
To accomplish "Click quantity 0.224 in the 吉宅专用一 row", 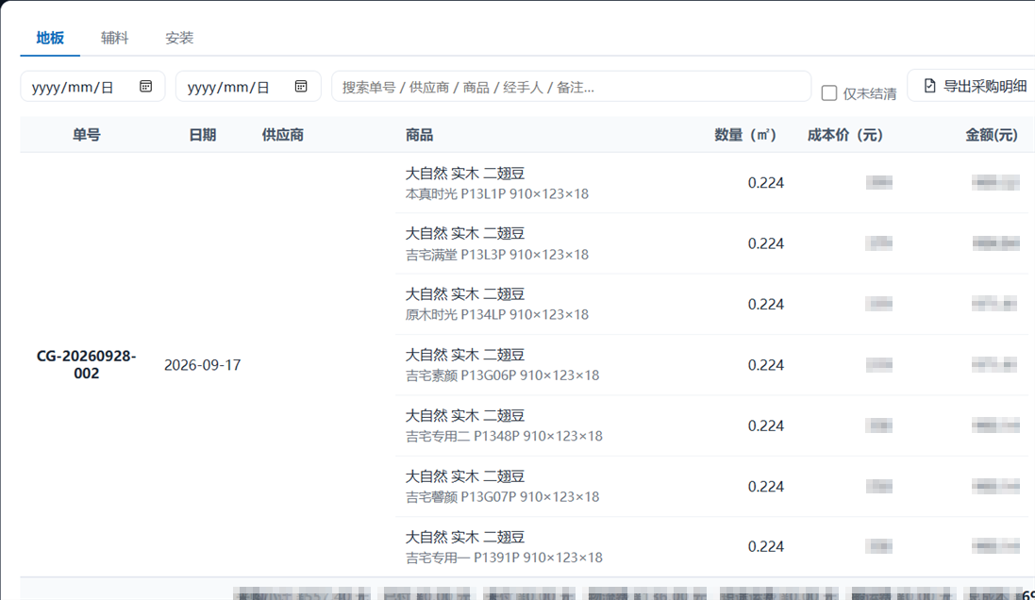I will tap(766, 546).
